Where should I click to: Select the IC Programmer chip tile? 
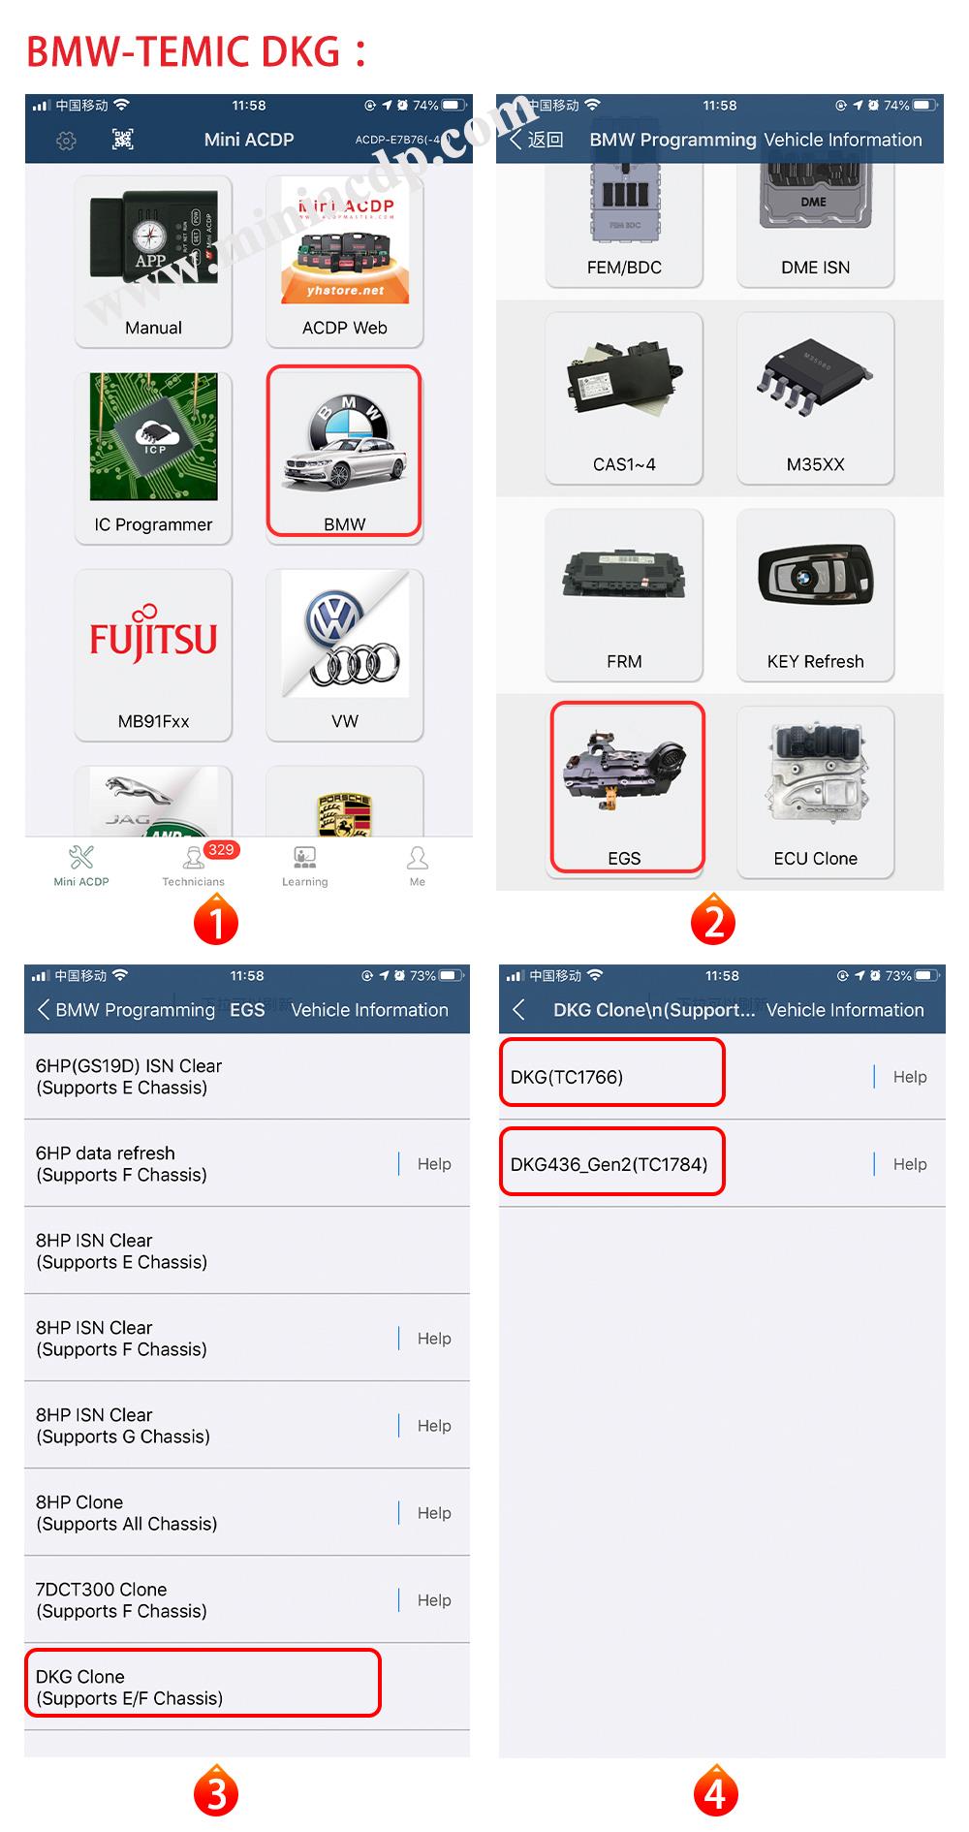(153, 456)
